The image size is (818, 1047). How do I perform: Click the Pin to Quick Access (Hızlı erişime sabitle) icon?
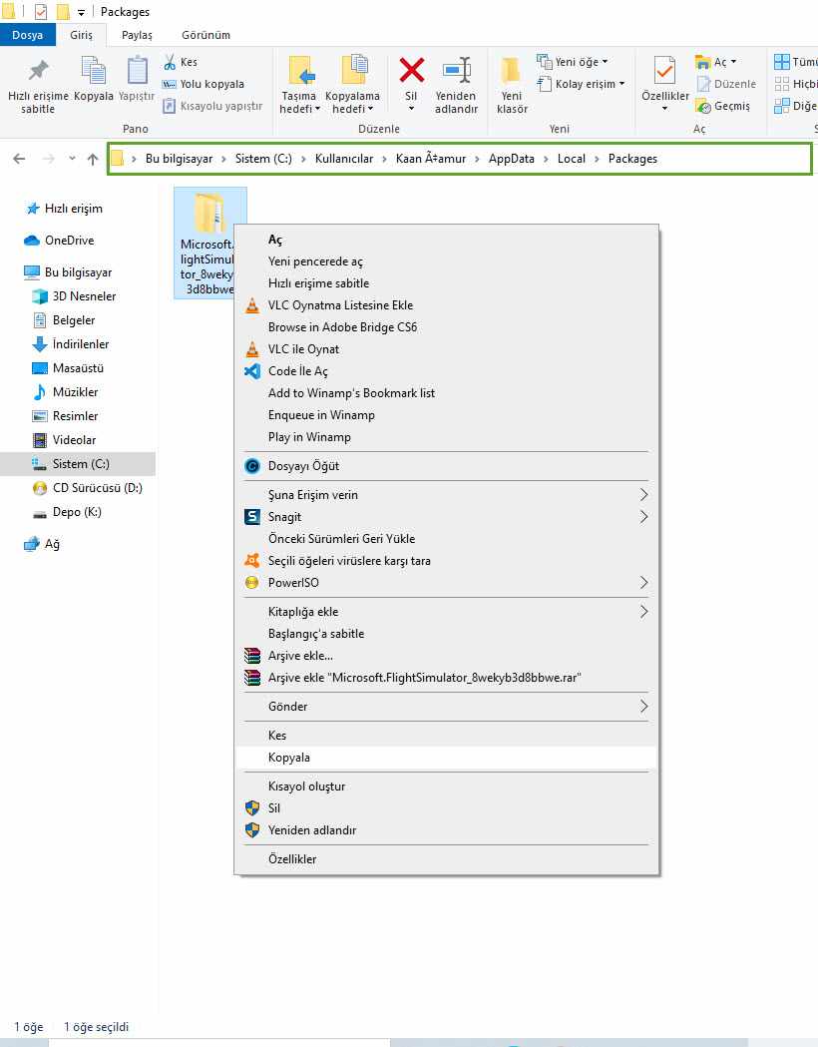coord(38,72)
